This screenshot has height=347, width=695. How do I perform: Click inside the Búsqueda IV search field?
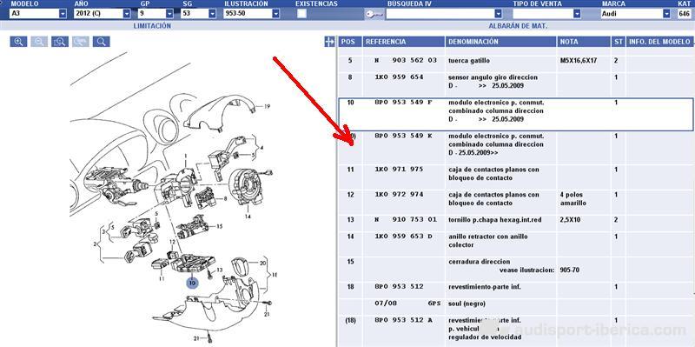[x=440, y=14]
